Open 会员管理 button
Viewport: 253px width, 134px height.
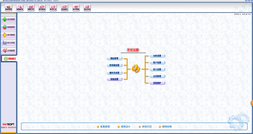click(x=157, y=76)
